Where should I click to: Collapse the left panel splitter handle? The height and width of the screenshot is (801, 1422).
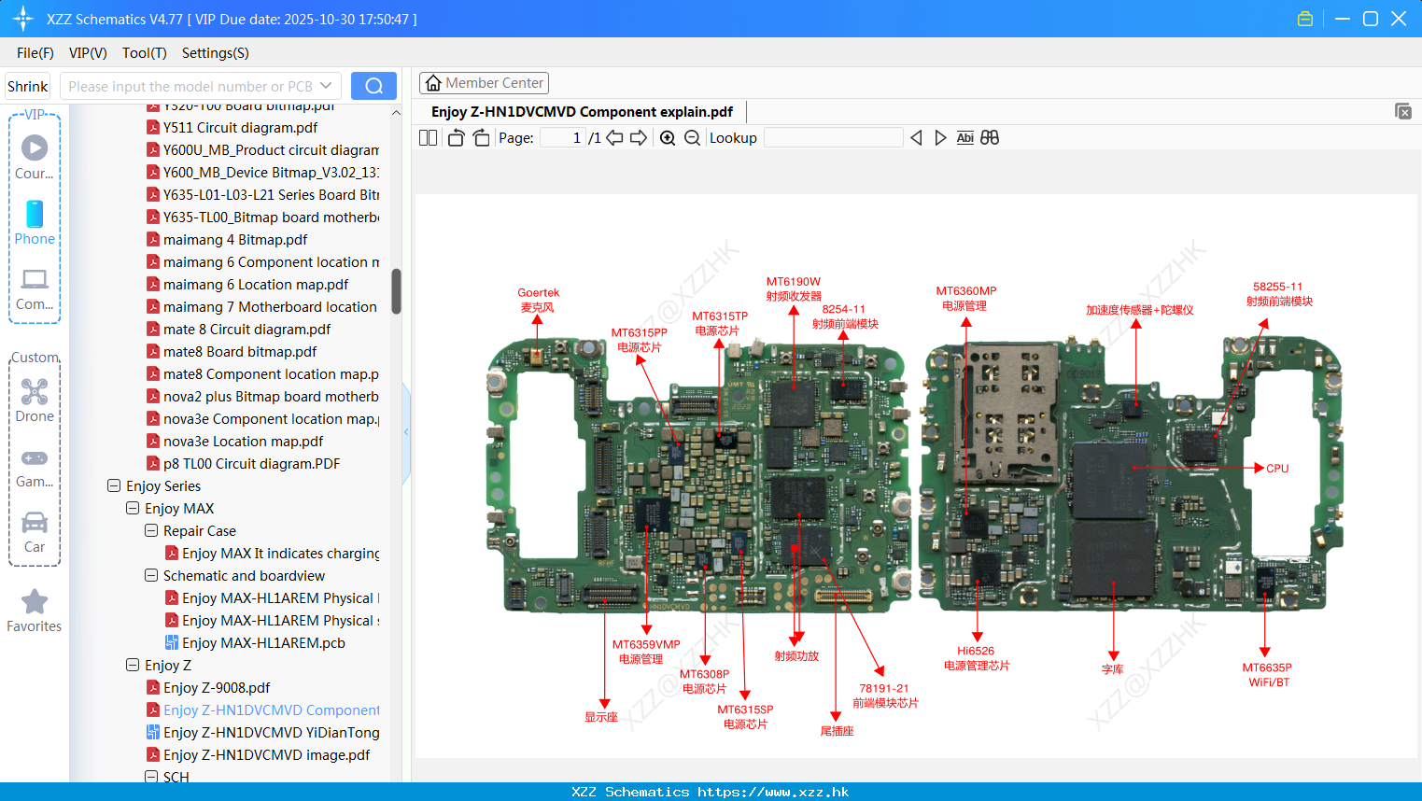[406, 431]
